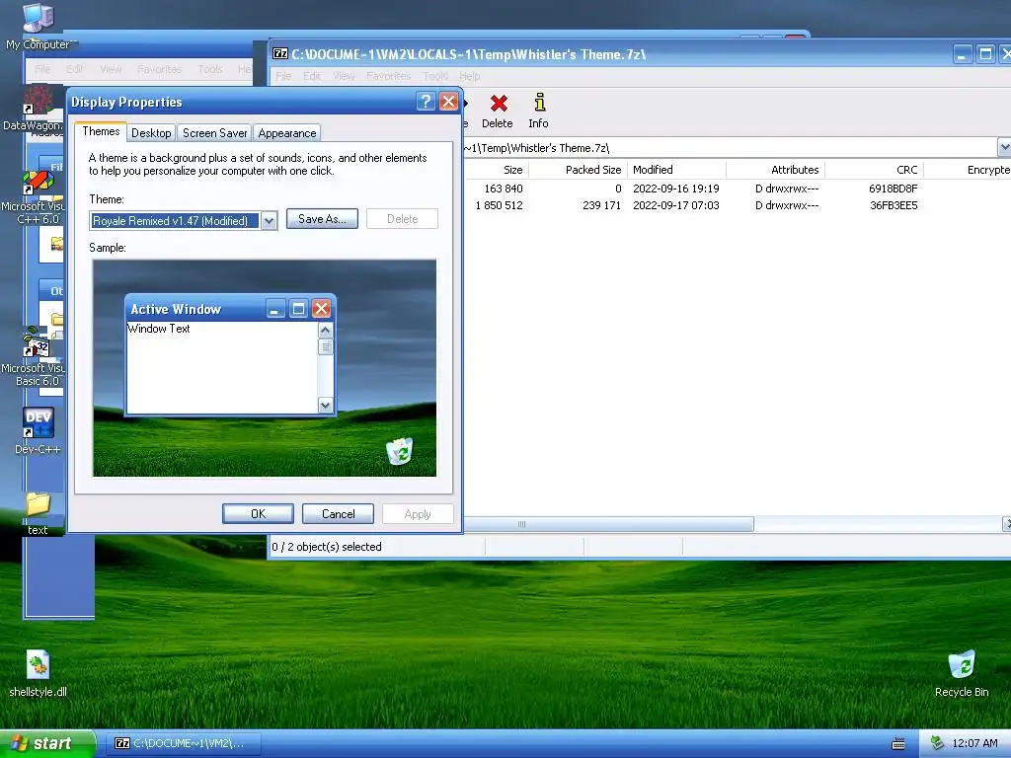Viewport: 1011px width, 758px height.
Task: Open My Computer desktop icon
Action: pos(38,26)
